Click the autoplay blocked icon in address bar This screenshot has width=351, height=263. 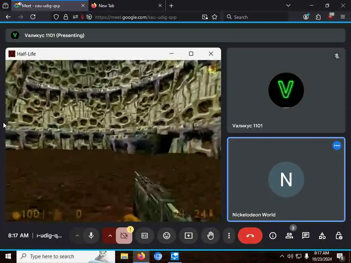pyautogui.click(x=89, y=17)
